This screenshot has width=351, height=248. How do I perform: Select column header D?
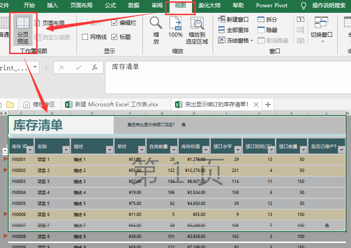coord(52,113)
